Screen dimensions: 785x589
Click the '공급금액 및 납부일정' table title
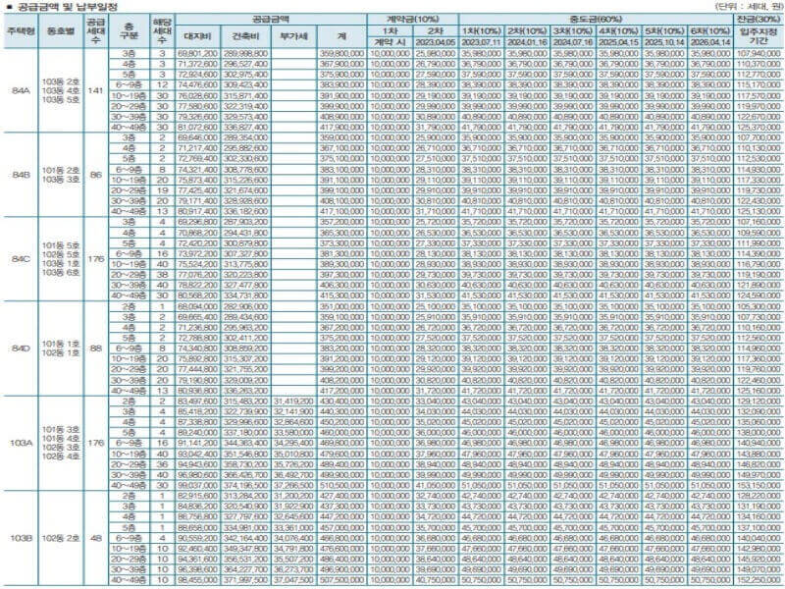click(x=66, y=7)
